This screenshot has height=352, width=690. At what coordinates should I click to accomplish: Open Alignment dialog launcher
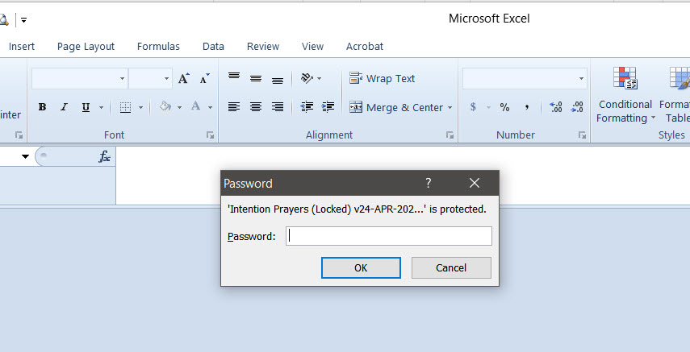[450, 135]
